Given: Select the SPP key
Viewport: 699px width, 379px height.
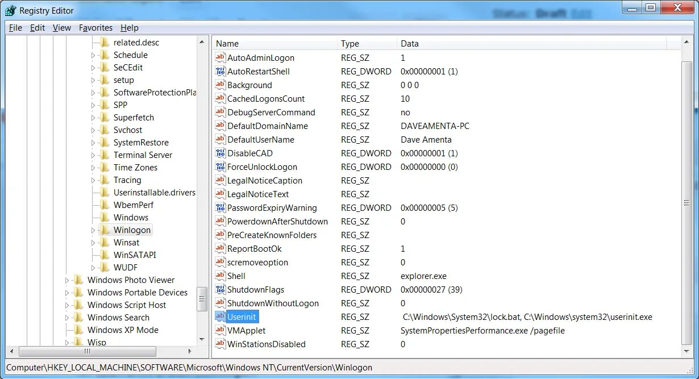Looking at the screenshot, I should pyautogui.click(x=120, y=105).
